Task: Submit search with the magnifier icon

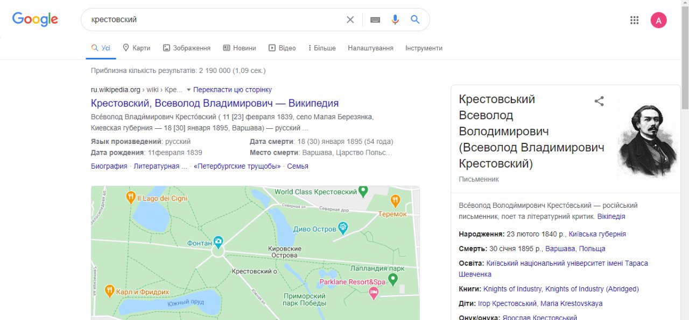Action: click(x=415, y=20)
